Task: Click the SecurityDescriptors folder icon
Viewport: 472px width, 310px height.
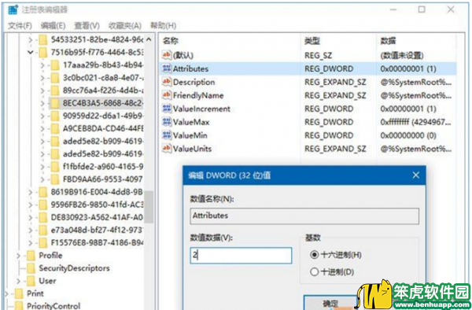Action: click(x=31, y=268)
